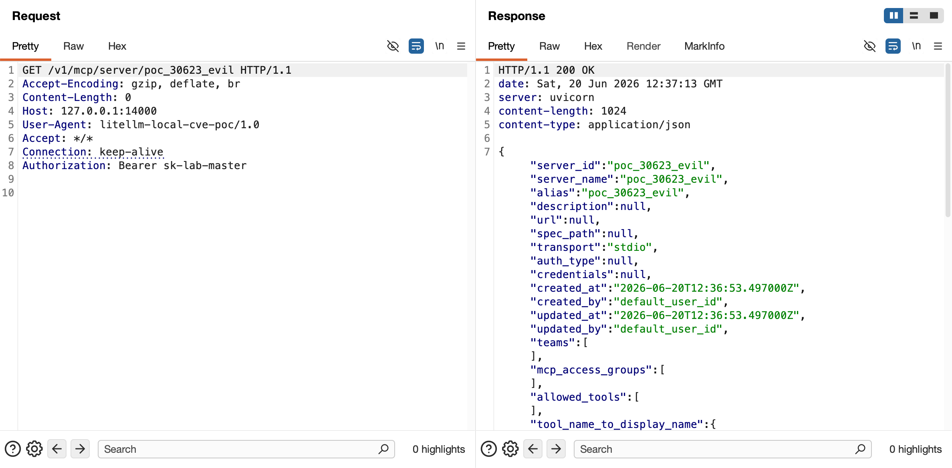This screenshot has width=952, height=468.
Task: Switch Request view to Raw tab
Action: [x=73, y=46]
